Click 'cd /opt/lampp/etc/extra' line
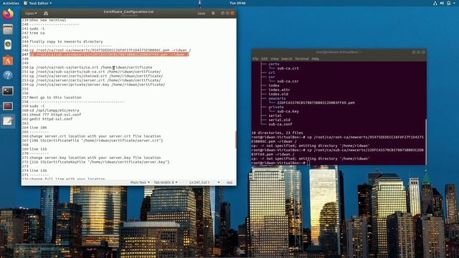The image size is (459, 258). coord(55,110)
